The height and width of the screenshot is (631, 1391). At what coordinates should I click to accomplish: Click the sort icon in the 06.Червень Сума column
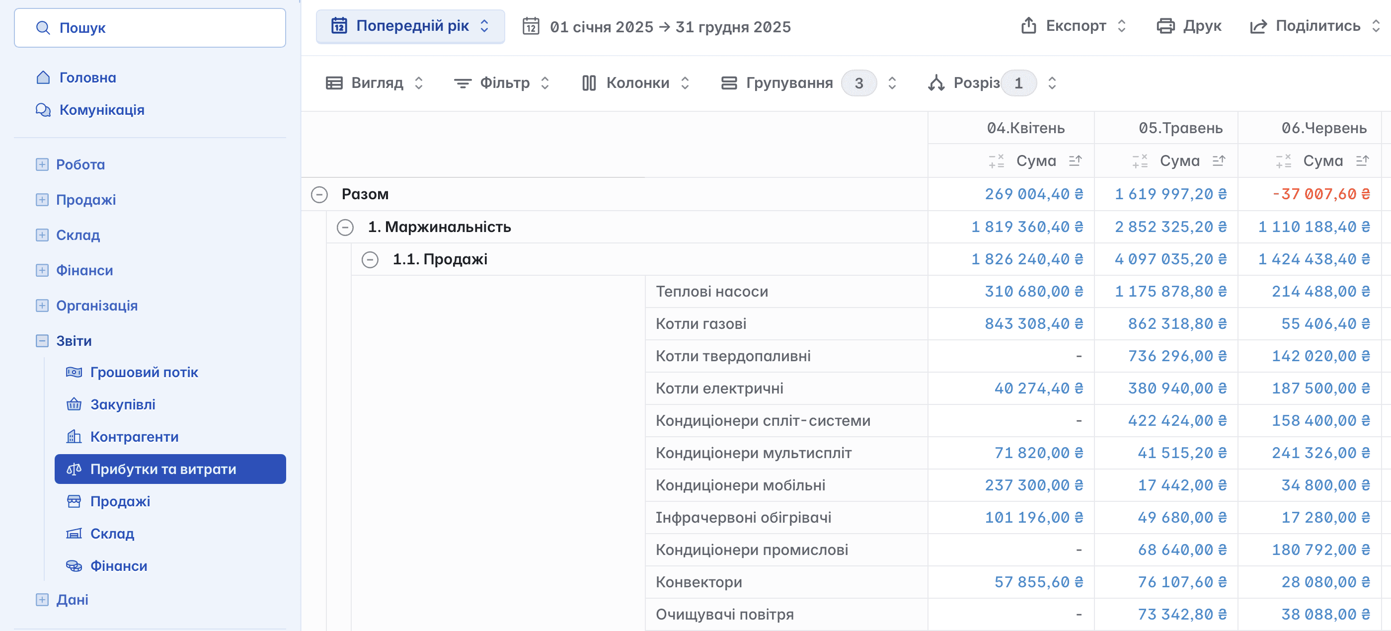pos(1362,160)
